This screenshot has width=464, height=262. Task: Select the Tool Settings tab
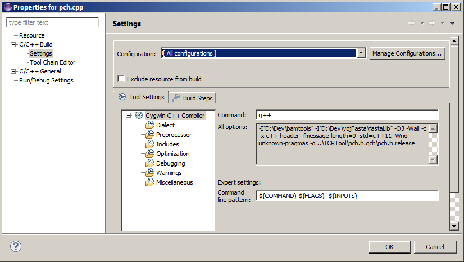(141, 97)
